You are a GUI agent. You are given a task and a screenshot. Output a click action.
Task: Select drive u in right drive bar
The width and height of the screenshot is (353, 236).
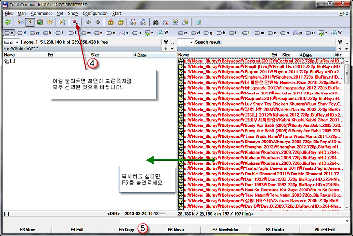[x=310, y=33]
